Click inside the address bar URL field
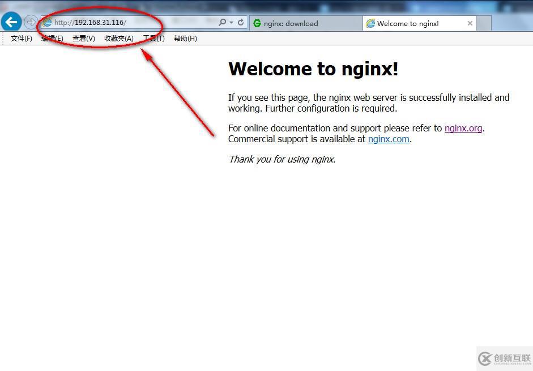This screenshot has width=533, height=371. pos(113,22)
